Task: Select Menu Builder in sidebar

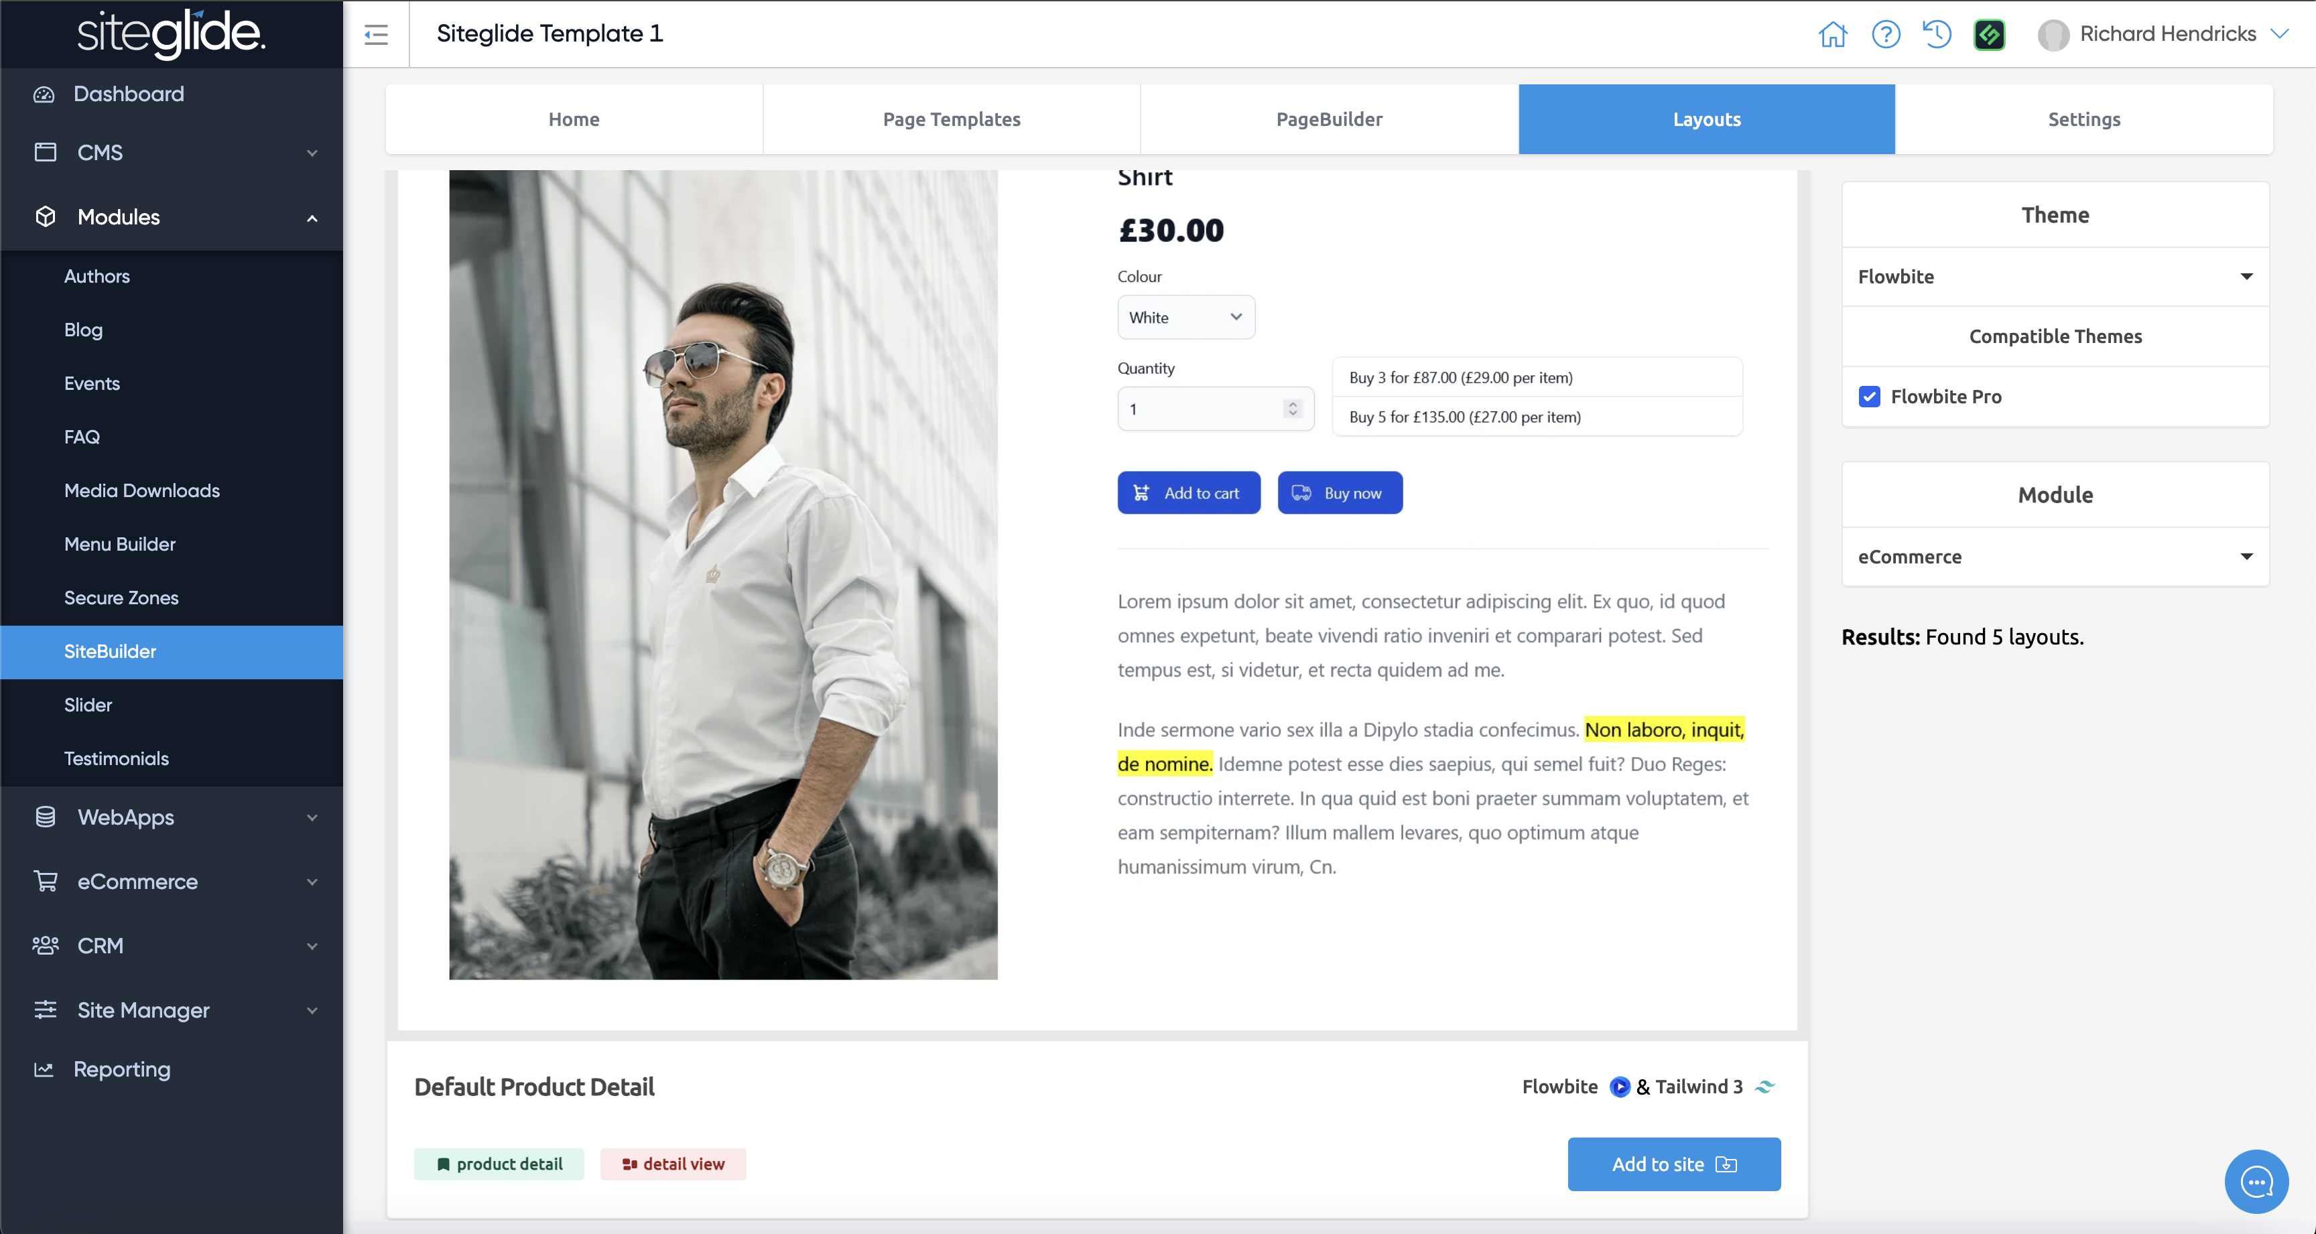Action: [x=119, y=544]
